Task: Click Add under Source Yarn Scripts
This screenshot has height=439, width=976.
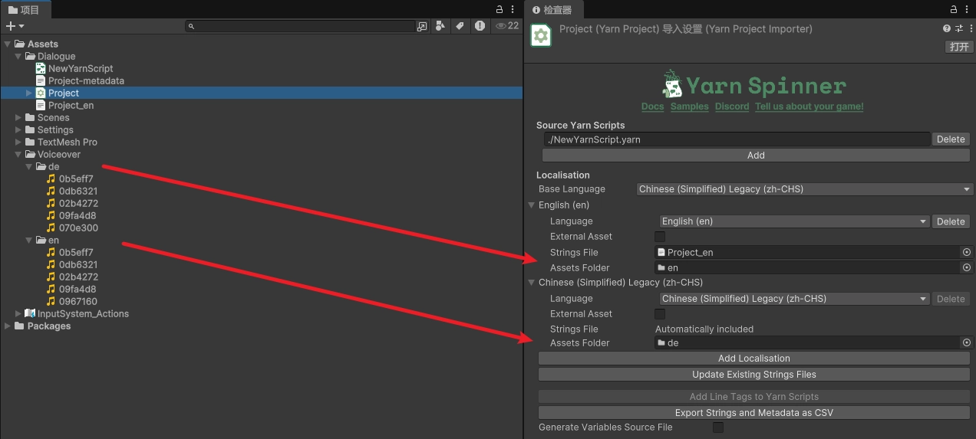Action: (756, 155)
